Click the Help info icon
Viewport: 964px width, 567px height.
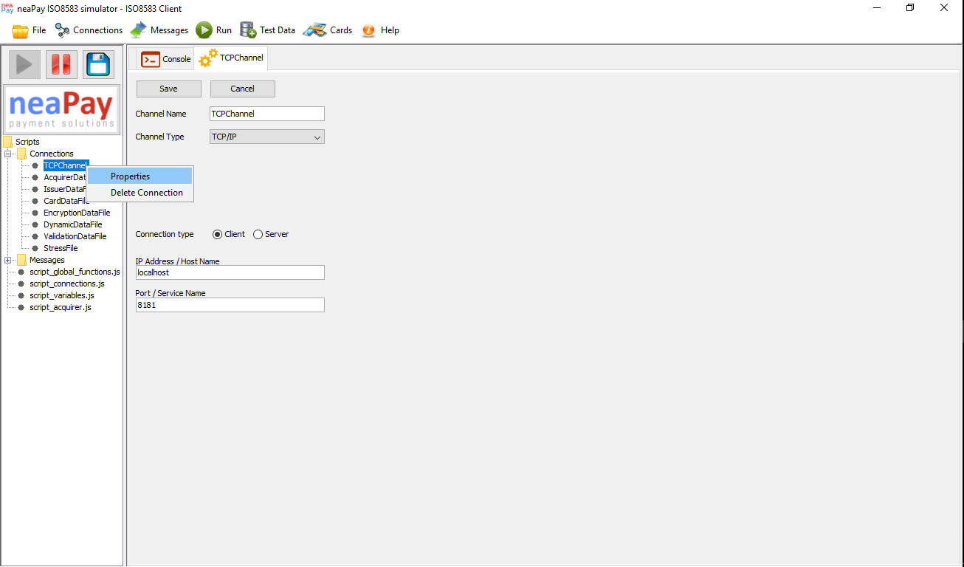coord(369,30)
